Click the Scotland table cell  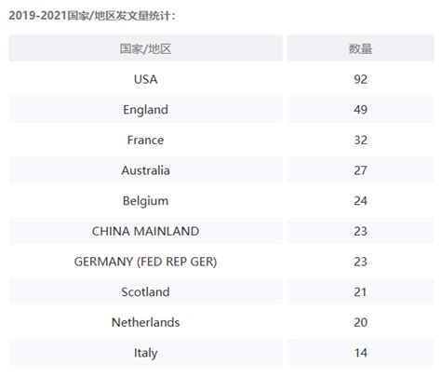point(145,292)
